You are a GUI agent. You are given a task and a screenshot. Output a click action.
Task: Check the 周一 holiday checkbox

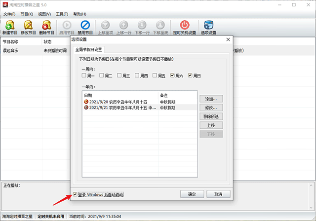pos(84,76)
